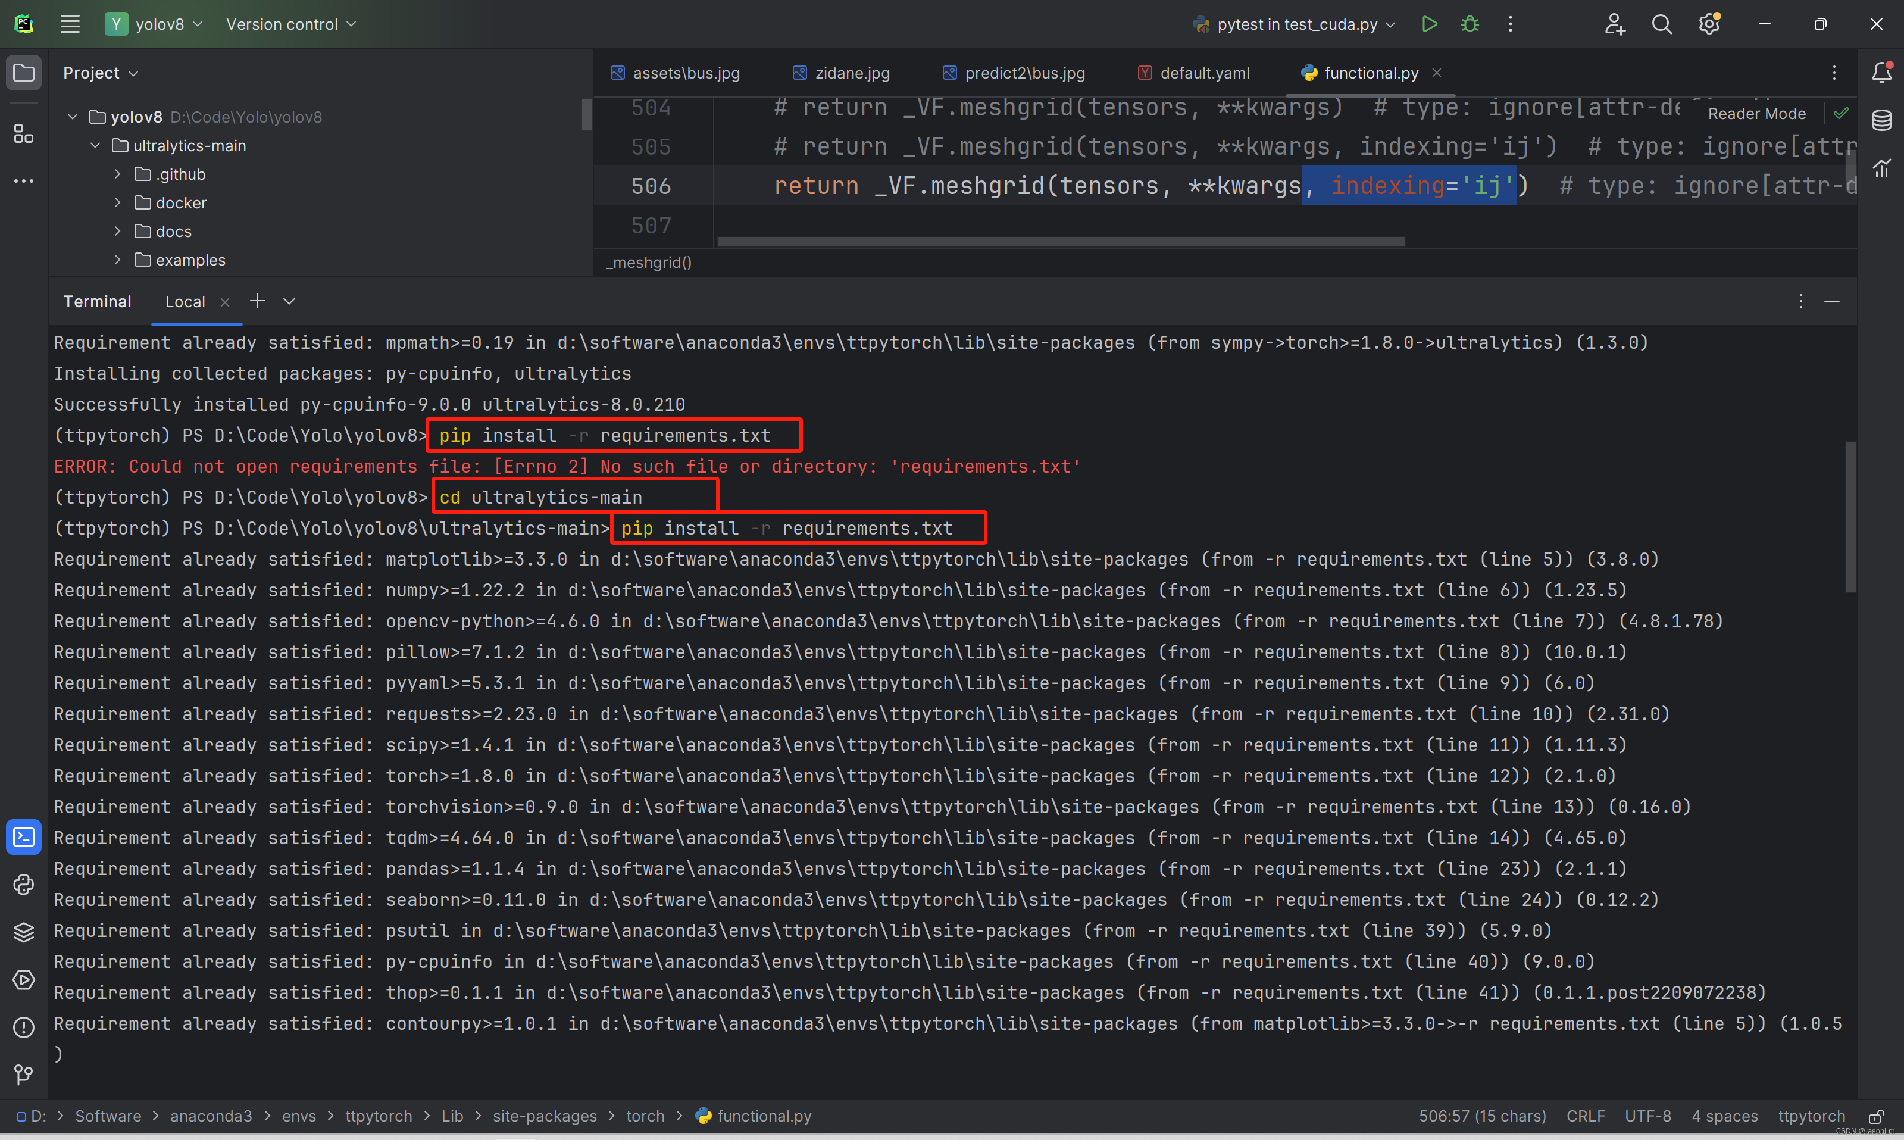Debug pytest in test_cuda.py

[1470, 24]
